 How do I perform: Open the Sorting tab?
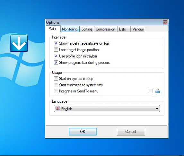tap(87, 29)
